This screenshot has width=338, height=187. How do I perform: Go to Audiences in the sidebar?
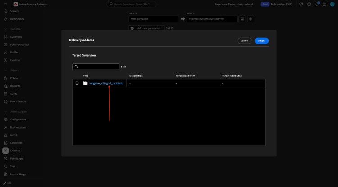(x=16, y=37)
